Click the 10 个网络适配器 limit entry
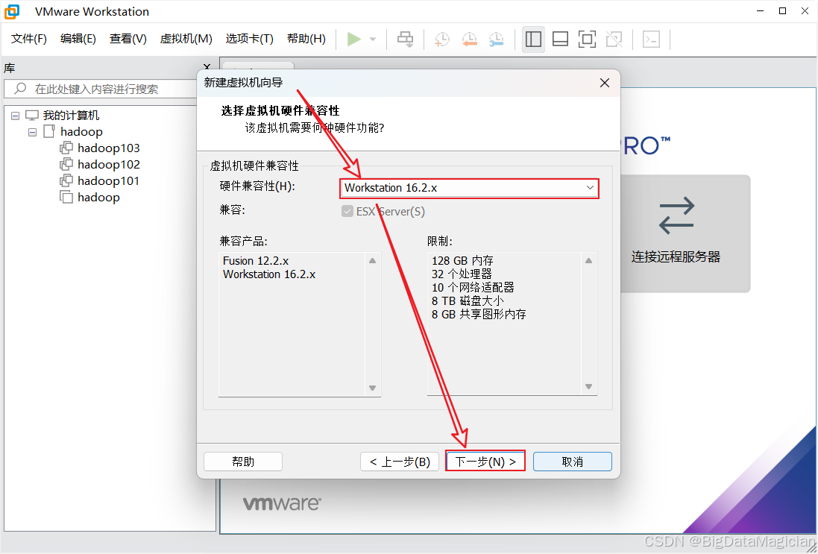This screenshot has width=818, height=554. coord(473,287)
